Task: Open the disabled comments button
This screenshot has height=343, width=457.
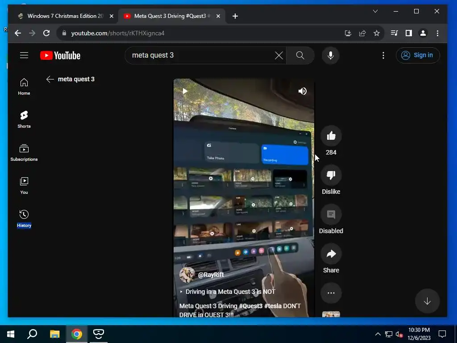Action: click(x=331, y=215)
